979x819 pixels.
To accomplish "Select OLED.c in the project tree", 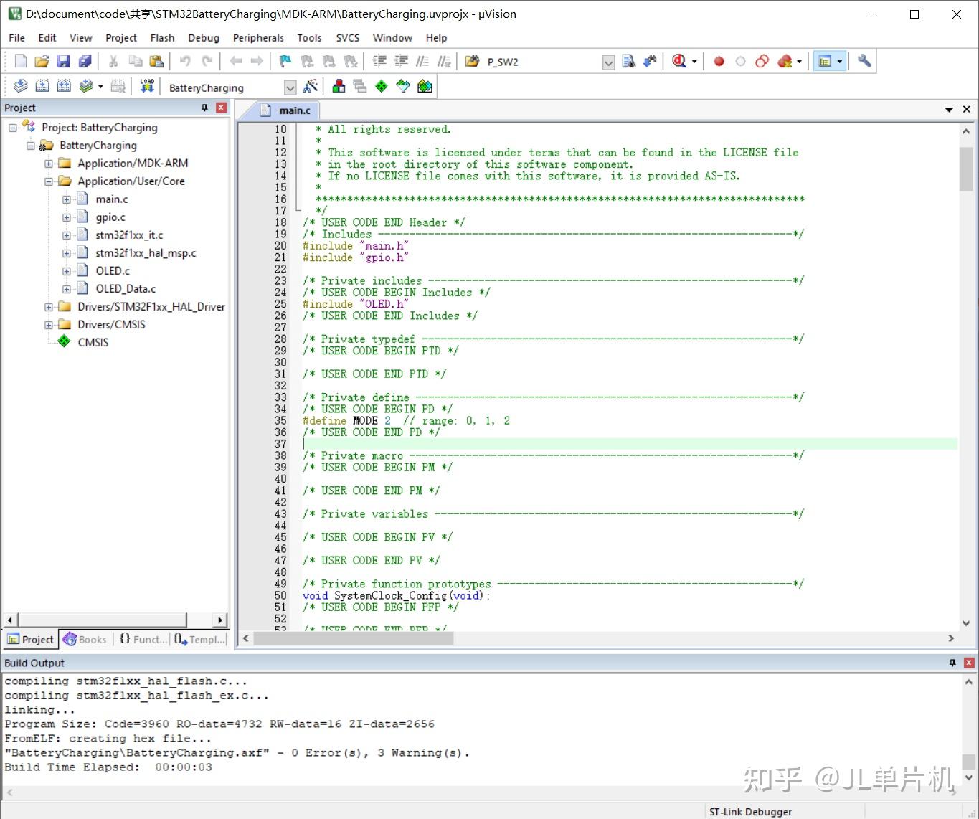I will tap(113, 271).
